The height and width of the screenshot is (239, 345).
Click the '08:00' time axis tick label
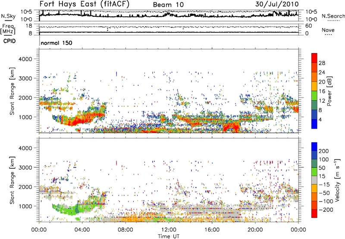(125, 230)
